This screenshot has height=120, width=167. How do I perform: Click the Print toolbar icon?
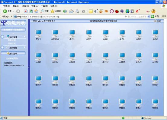[x=77, y=11]
